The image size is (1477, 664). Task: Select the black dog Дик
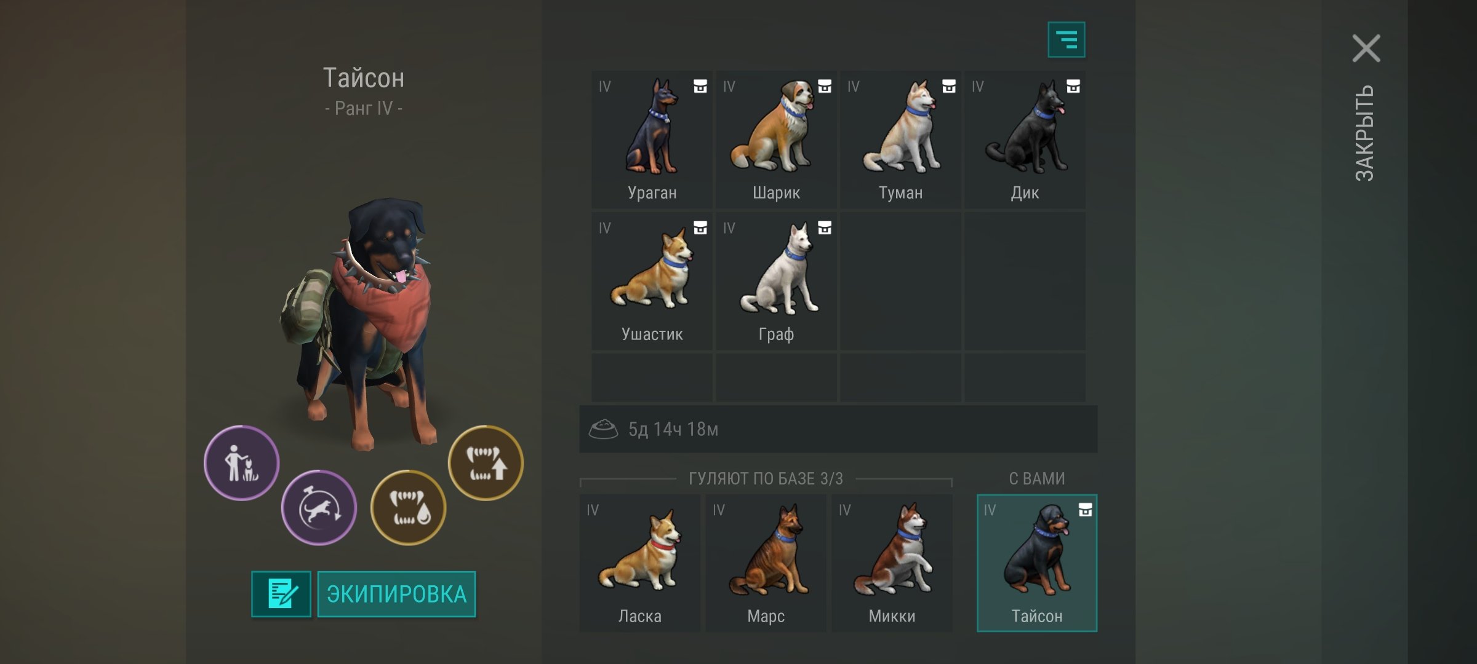pyautogui.click(x=1025, y=140)
